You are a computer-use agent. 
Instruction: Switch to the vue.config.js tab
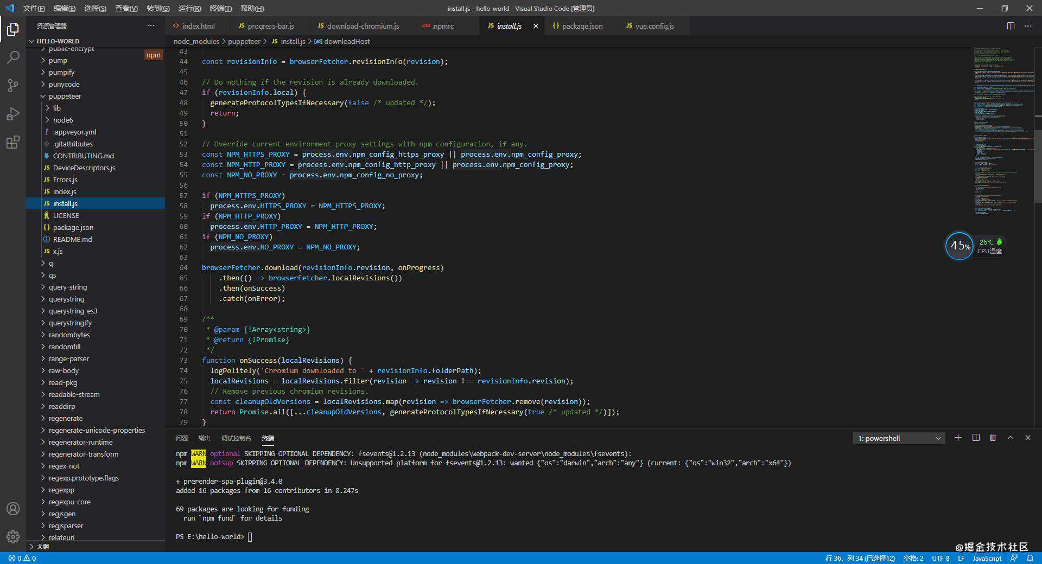tap(654, 26)
